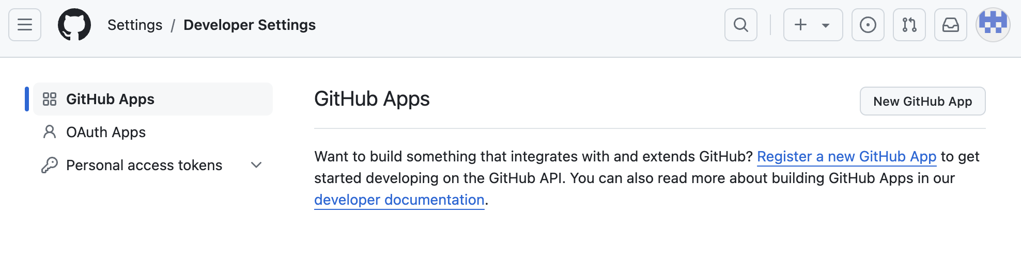Open the search magnifier button

pos(741,25)
